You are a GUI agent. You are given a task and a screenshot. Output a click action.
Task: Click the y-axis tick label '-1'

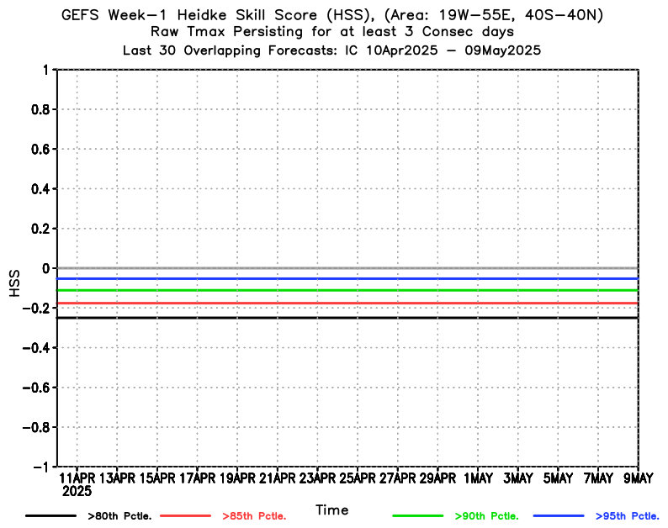pyautogui.click(x=41, y=467)
